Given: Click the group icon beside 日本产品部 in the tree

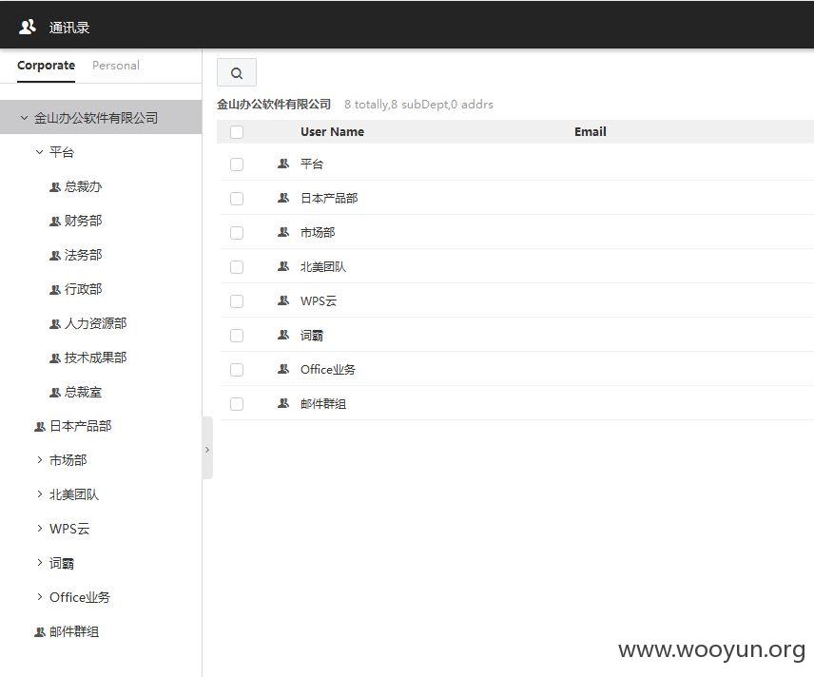Looking at the screenshot, I should coord(40,427).
